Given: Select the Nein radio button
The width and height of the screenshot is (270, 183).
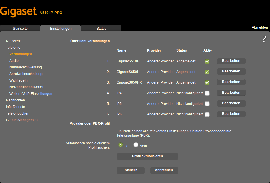Looking at the screenshot, I should coord(136,145).
